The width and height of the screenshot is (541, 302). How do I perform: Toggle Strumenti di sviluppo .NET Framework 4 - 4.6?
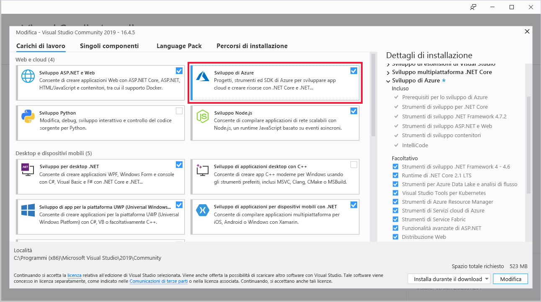396,166
